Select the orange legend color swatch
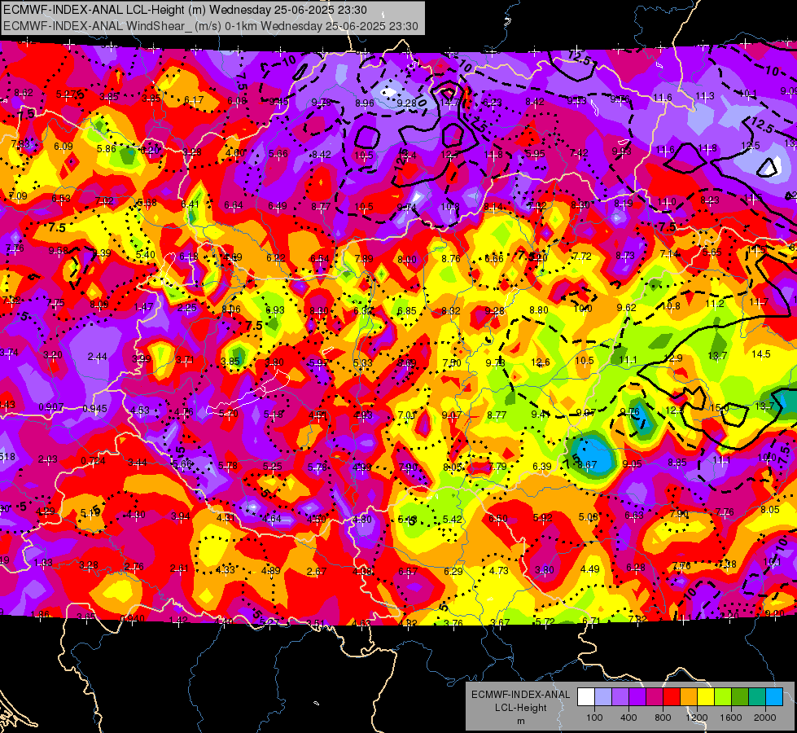Image resolution: width=797 pixels, height=733 pixels. (688, 697)
